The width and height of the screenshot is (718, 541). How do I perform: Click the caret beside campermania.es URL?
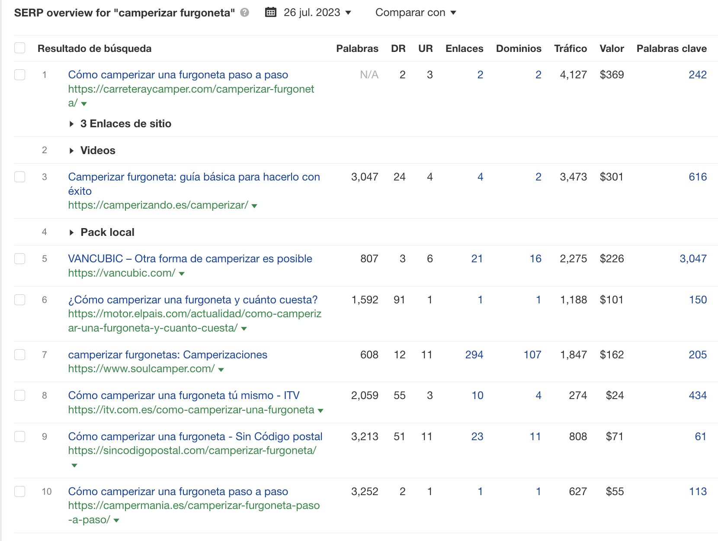point(116,520)
